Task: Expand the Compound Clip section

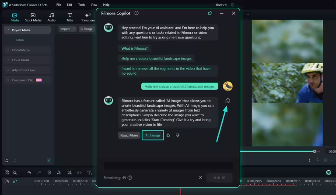Action: 8,80
